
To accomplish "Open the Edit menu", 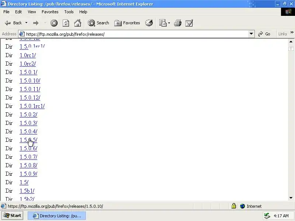I will pos(18,12).
